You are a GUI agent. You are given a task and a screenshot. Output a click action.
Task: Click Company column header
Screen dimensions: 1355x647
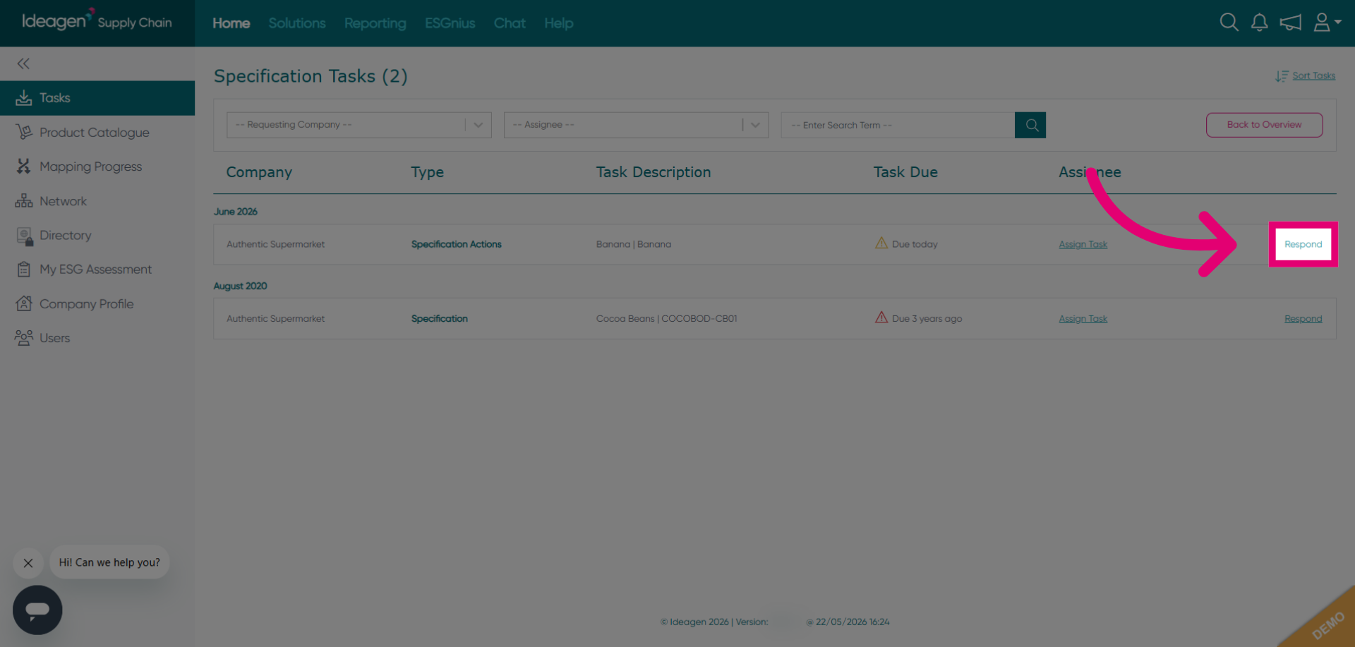(259, 172)
